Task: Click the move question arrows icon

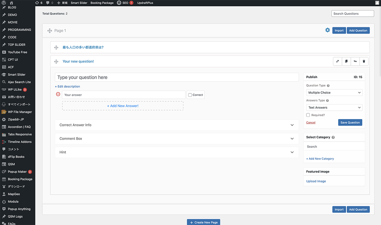Action: [x=355, y=61]
